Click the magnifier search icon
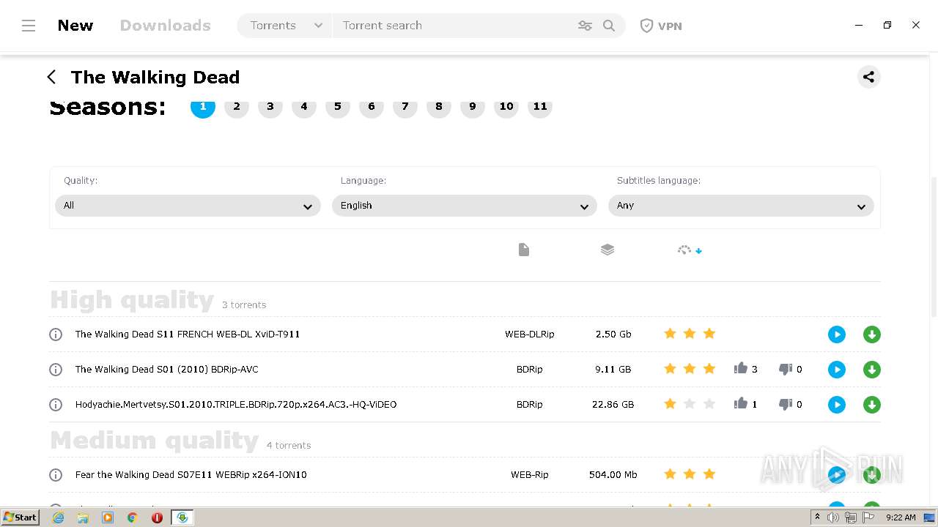The width and height of the screenshot is (938, 527). coord(609,26)
